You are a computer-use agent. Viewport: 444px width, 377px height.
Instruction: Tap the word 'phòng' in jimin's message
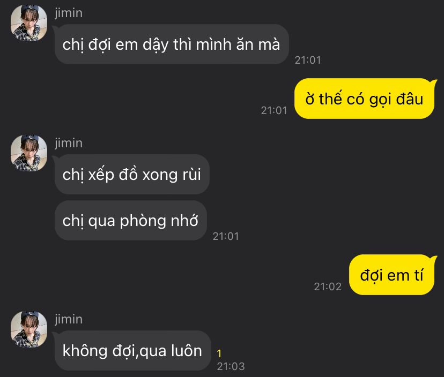click(143, 221)
